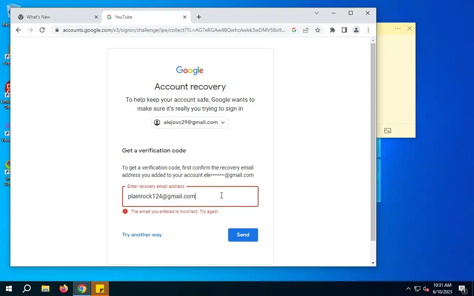
Task: Click the page vertical scrollbar
Action: 373,142
